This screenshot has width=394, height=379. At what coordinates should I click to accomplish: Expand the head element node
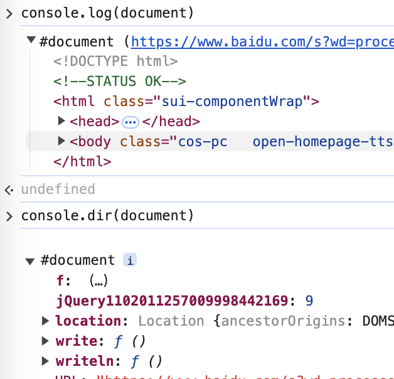(61, 121)
